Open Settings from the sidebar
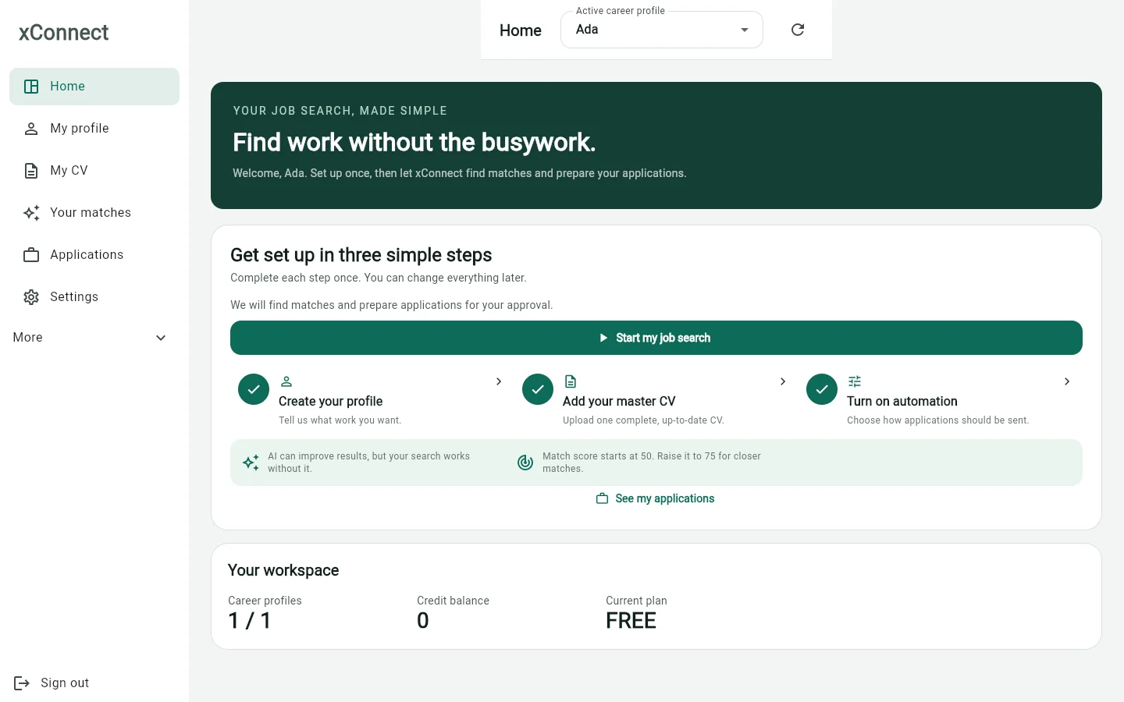This screenshot has width=1124, height=702. coord(94,297)
